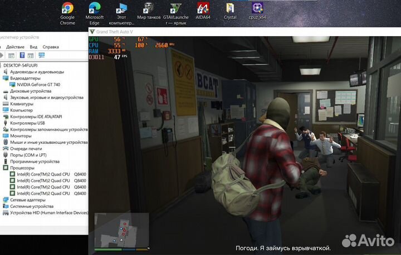Click the GTAVLauncher shortcut icon

click(176, 9)
